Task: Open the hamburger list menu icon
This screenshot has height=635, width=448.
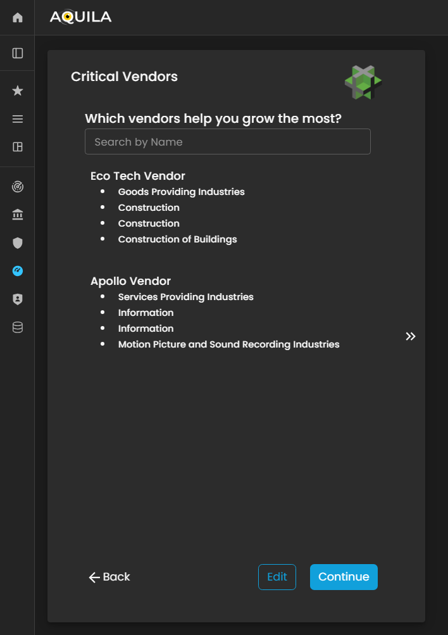Action: (18, 119)
